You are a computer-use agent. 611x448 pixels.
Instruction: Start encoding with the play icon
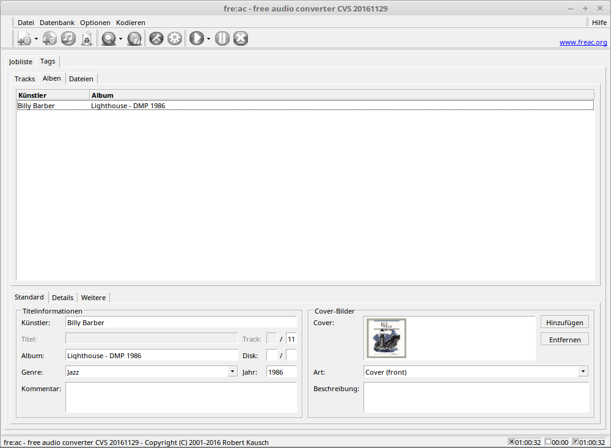(x=196, y=39)
